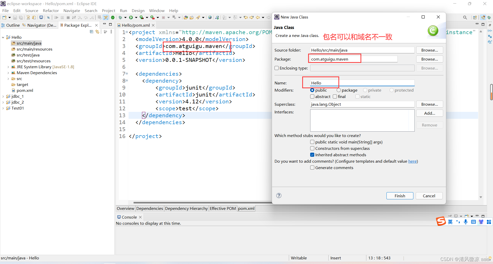The image size is (493, 264).
Task: Click the Package field showing com.atguigu.maven
Action: point(334,59)
